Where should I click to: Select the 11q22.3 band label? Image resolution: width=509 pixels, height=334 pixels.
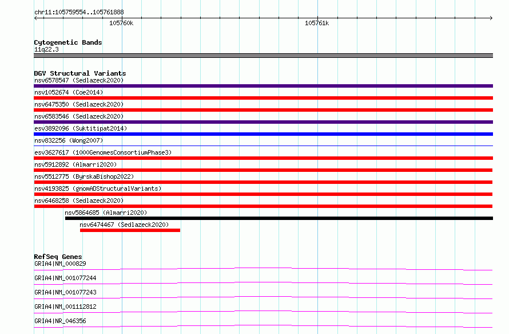click(x=46, y=49)
